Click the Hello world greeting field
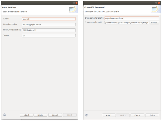The image size is (162, 121). point(49,30)
